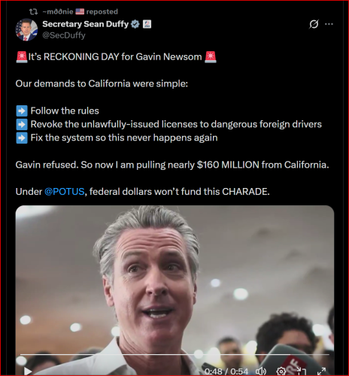
Task: Expand video to fullscreen
Action: point(321,371)
